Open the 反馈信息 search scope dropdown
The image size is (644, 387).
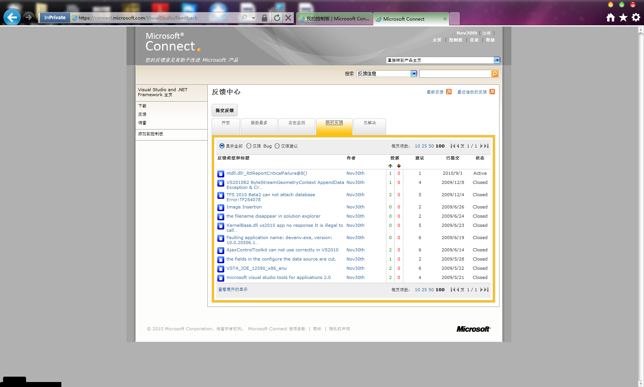[414, 74]
